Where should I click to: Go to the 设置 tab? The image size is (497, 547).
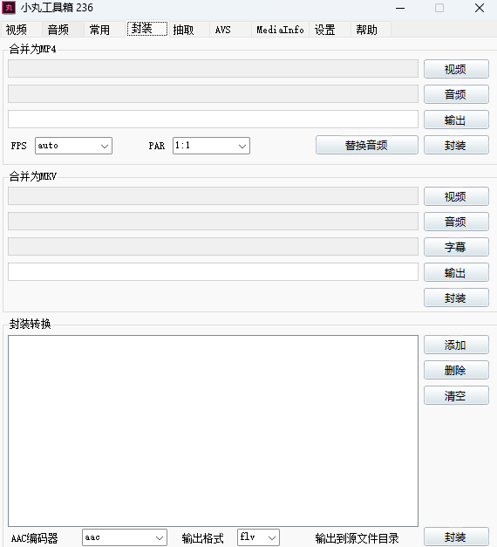324,30
